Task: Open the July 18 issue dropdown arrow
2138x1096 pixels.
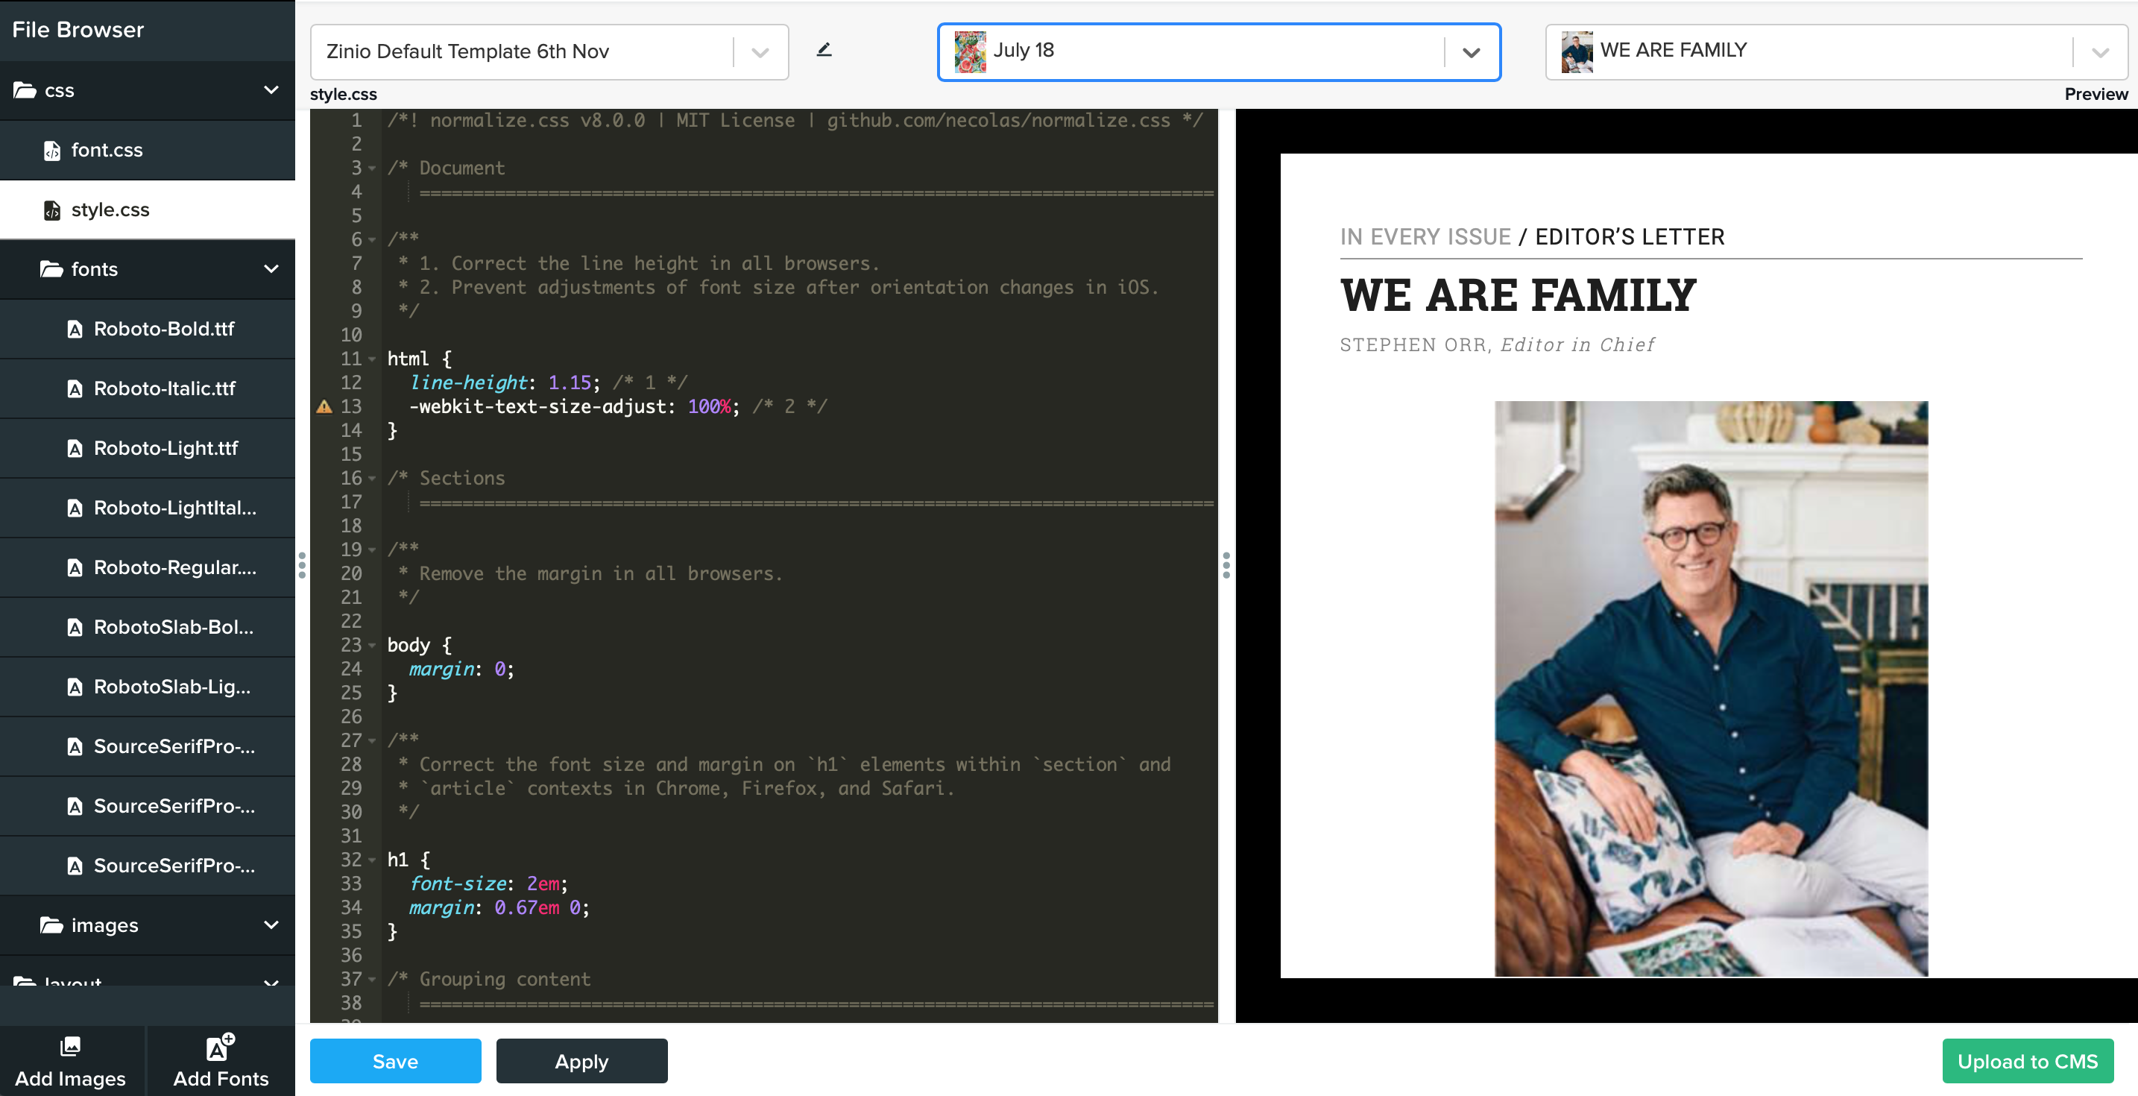Action: 1472,52
